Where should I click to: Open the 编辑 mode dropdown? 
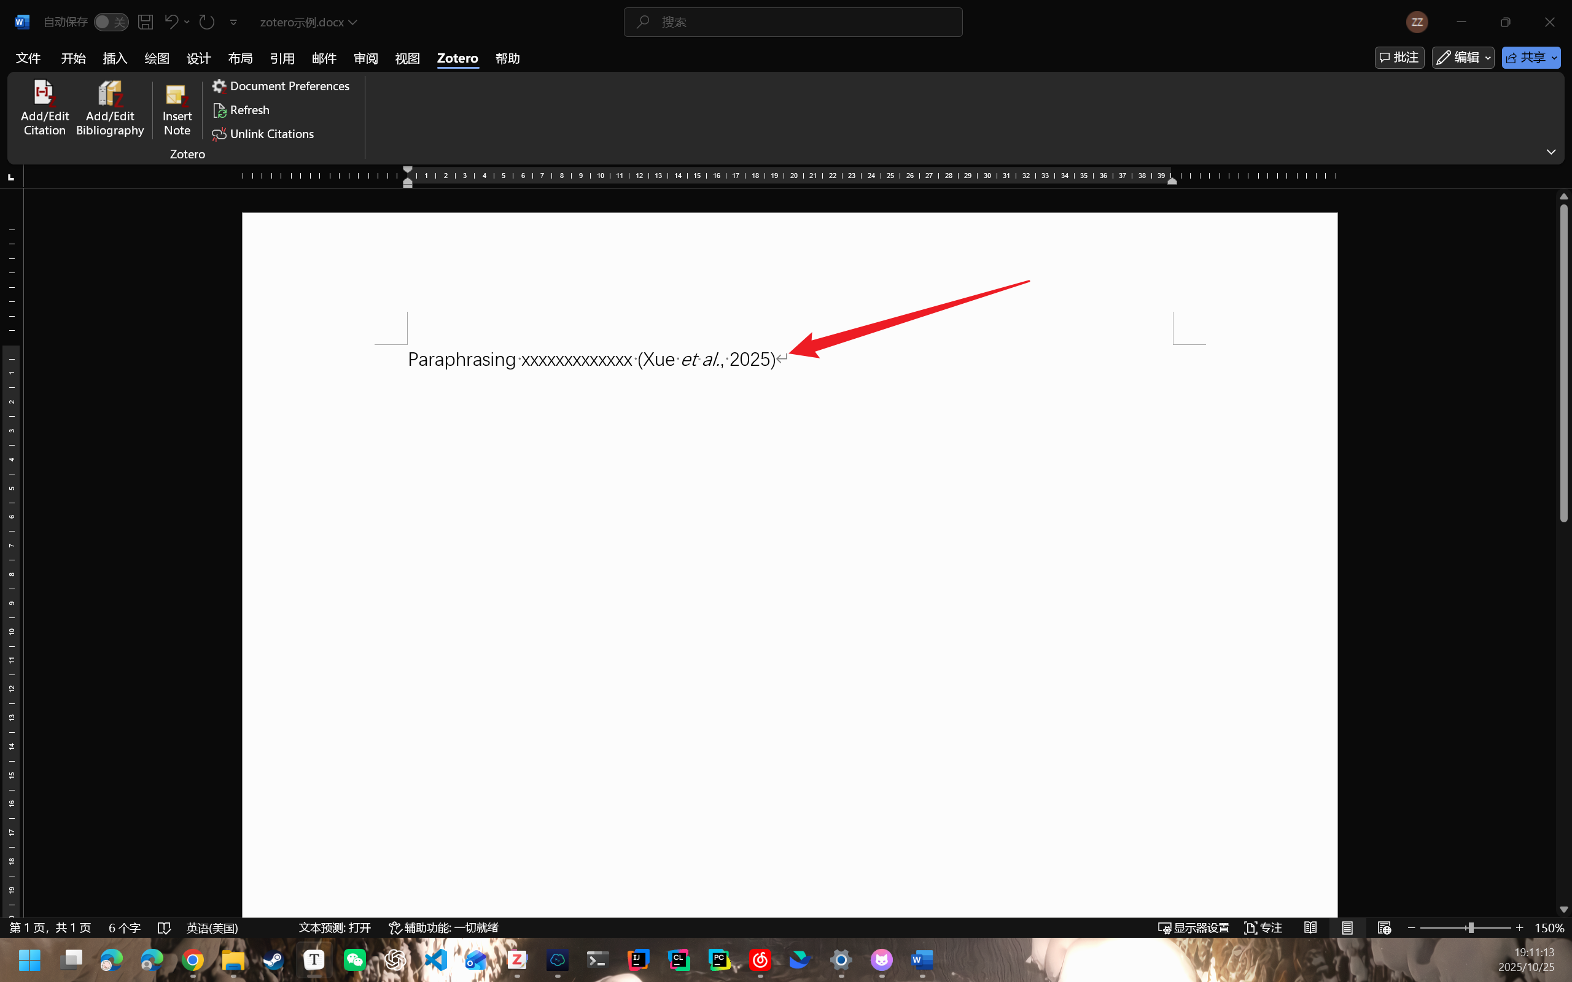1462,58
